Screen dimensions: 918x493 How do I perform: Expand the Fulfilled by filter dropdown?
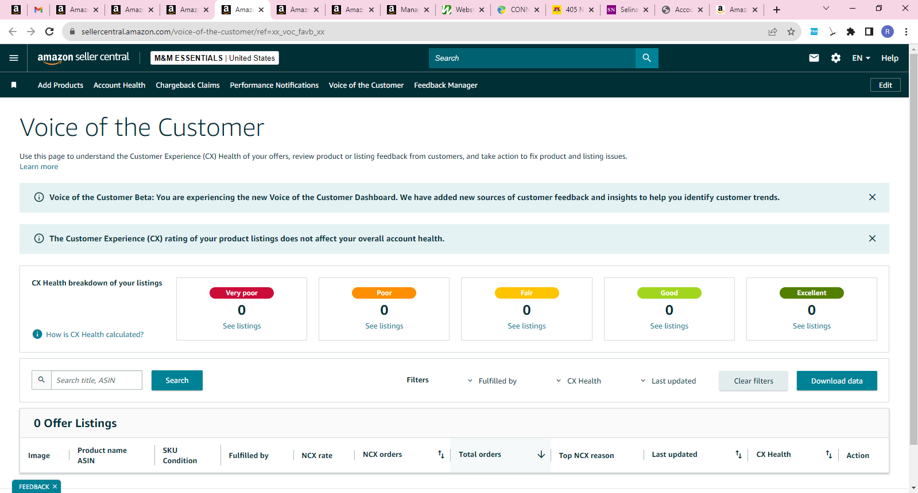coord(492,381)
